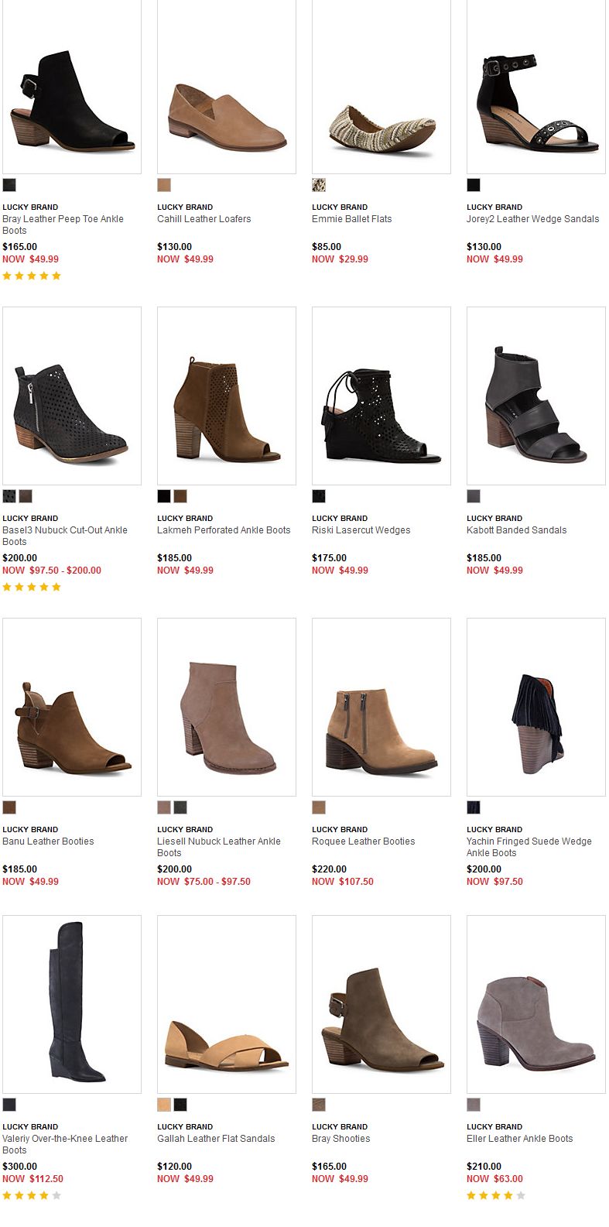This screenshot has width=609, height=1227.
Task: Select brown swatch for Lakmeh Perforated Boots
Action: coord(180,496)
